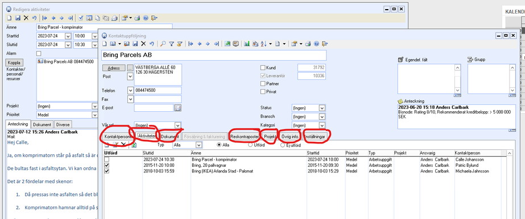
Task: Click the Ämne field in Redigera aktiviteter
Action: tap(105, 27)
